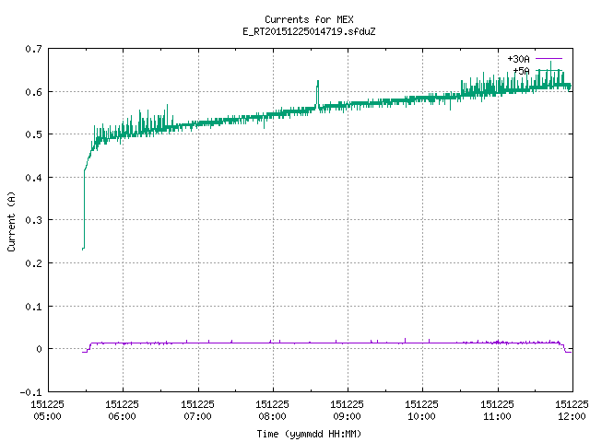Click the x-axis tick label 05:00
Viewport: 590px width, 442px height.
[x=47, y=416]
